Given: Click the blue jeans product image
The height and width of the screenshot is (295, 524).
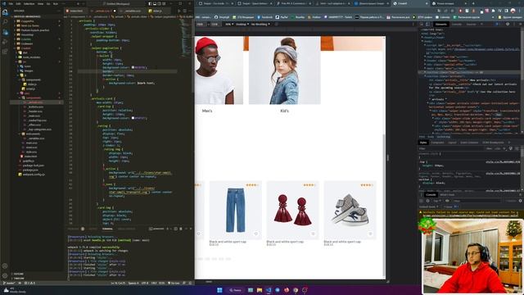Looking at the screenshot, I should (x=235, y=210).
